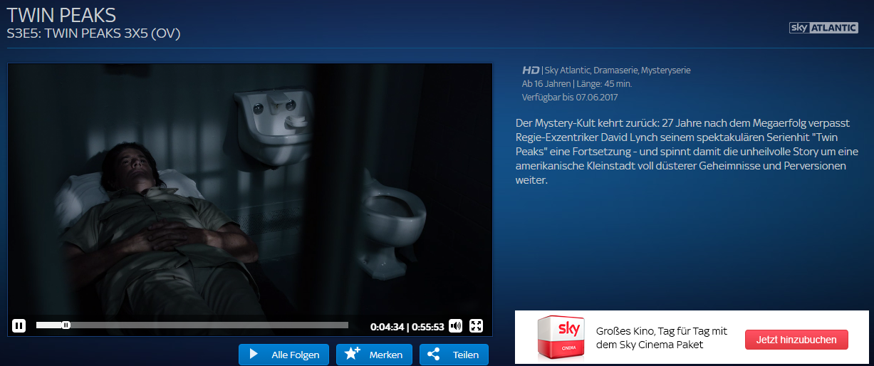Image resolution: width=874 pixels, height=366 pixels.
Task: Pause the Twin Peaks video playback
Action: click(19, 326)
